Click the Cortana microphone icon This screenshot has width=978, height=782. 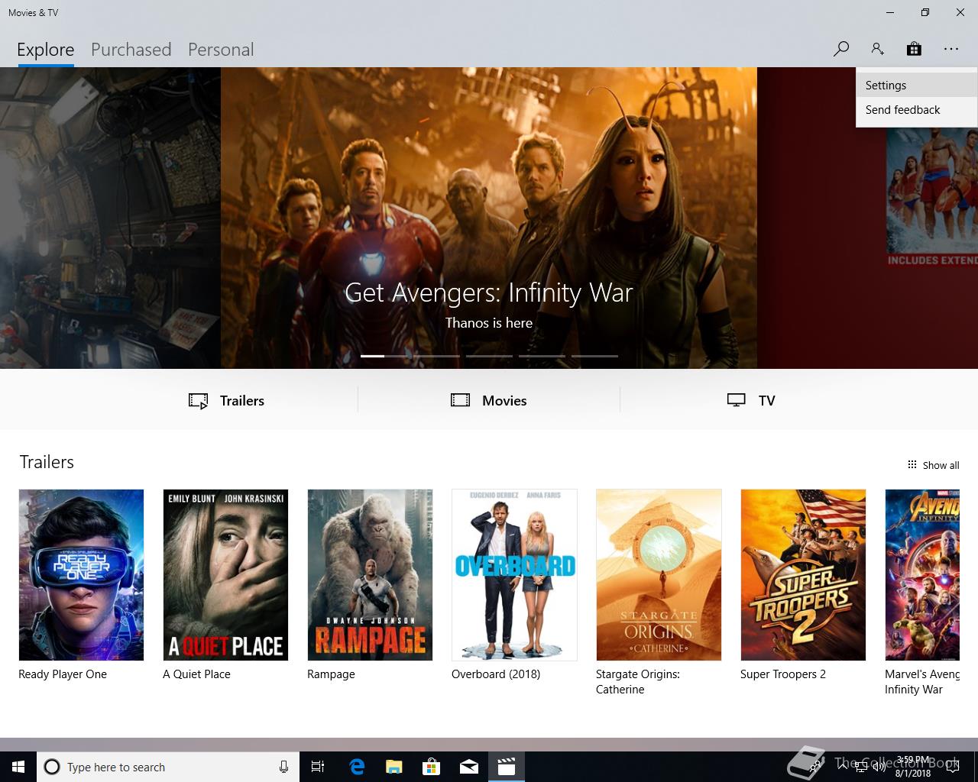(283, 767)
